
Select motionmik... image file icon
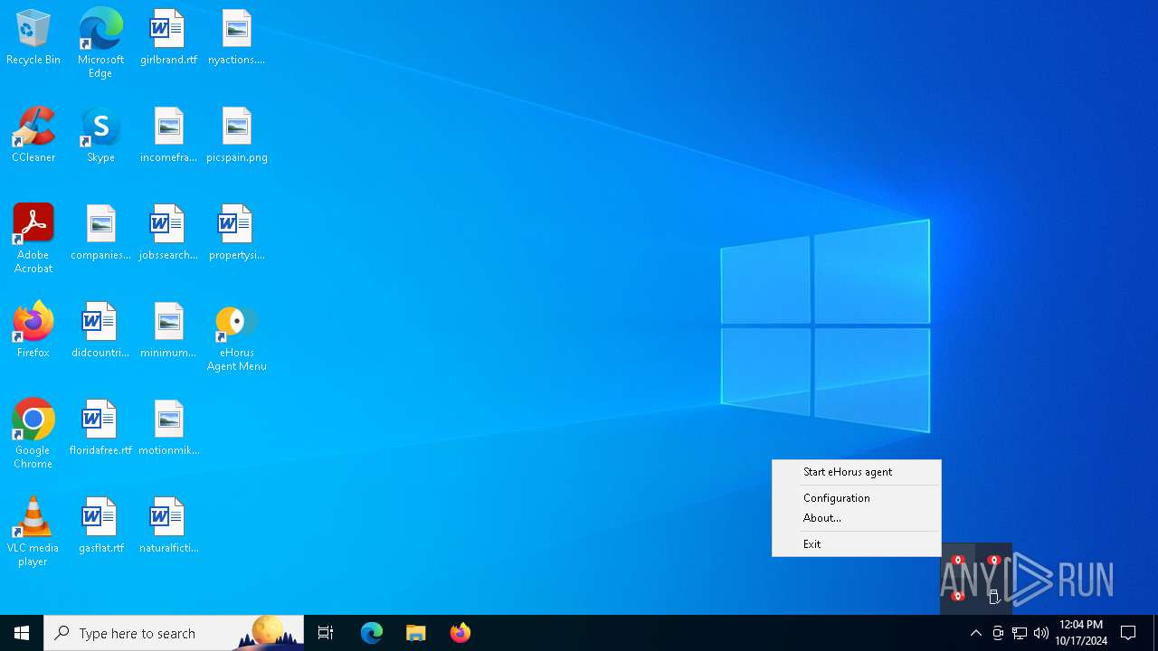[168, 429]
